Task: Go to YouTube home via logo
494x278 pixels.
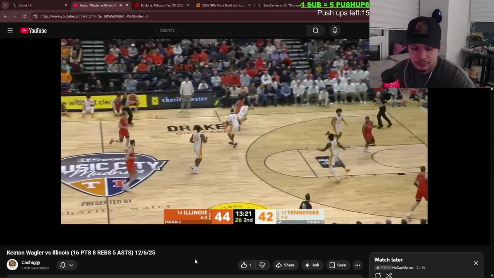Action: click(x=34, y=31)
